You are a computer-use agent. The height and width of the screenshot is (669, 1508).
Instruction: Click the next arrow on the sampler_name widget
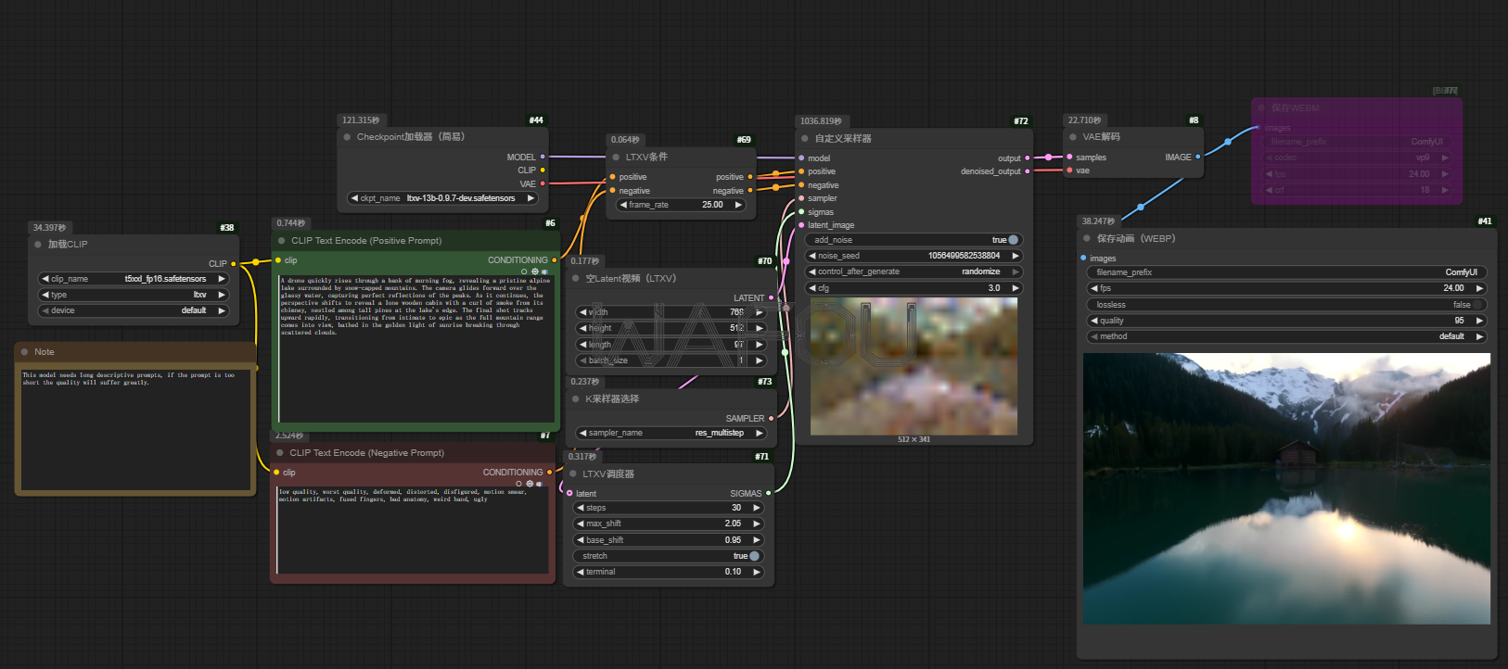tap(759, 433)
